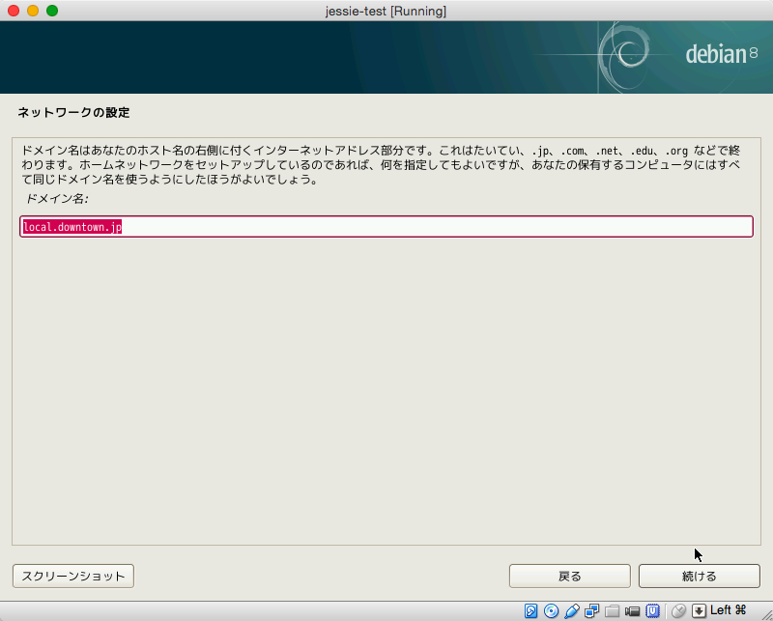Minimize the jessie-test window with the yellow button

tap(33, 11)
